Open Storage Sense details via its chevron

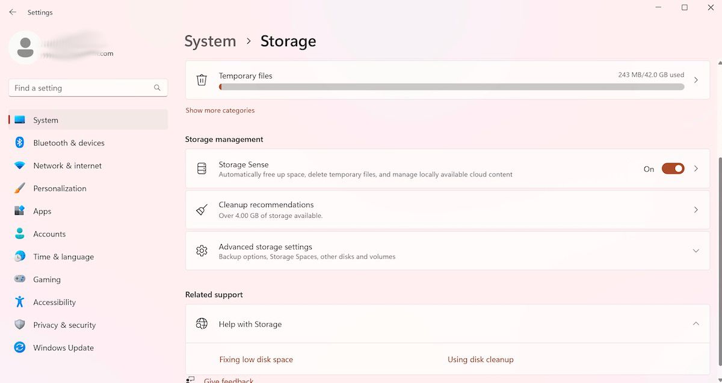coord(696,169)
